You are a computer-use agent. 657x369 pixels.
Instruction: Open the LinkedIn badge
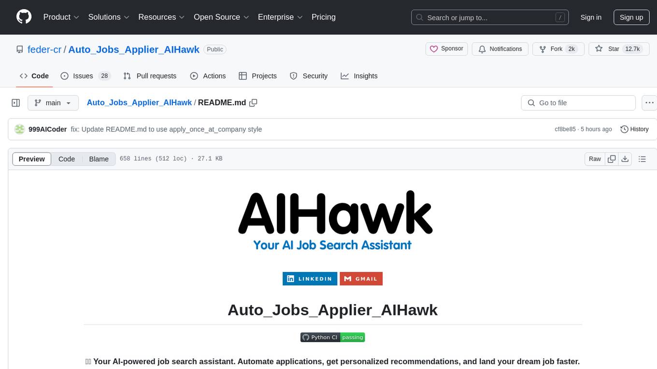click(310, 279)
